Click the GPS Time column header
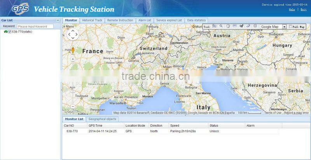Image resolution: width=311 pixels, height=160 pixels. [x=105, y=126]
